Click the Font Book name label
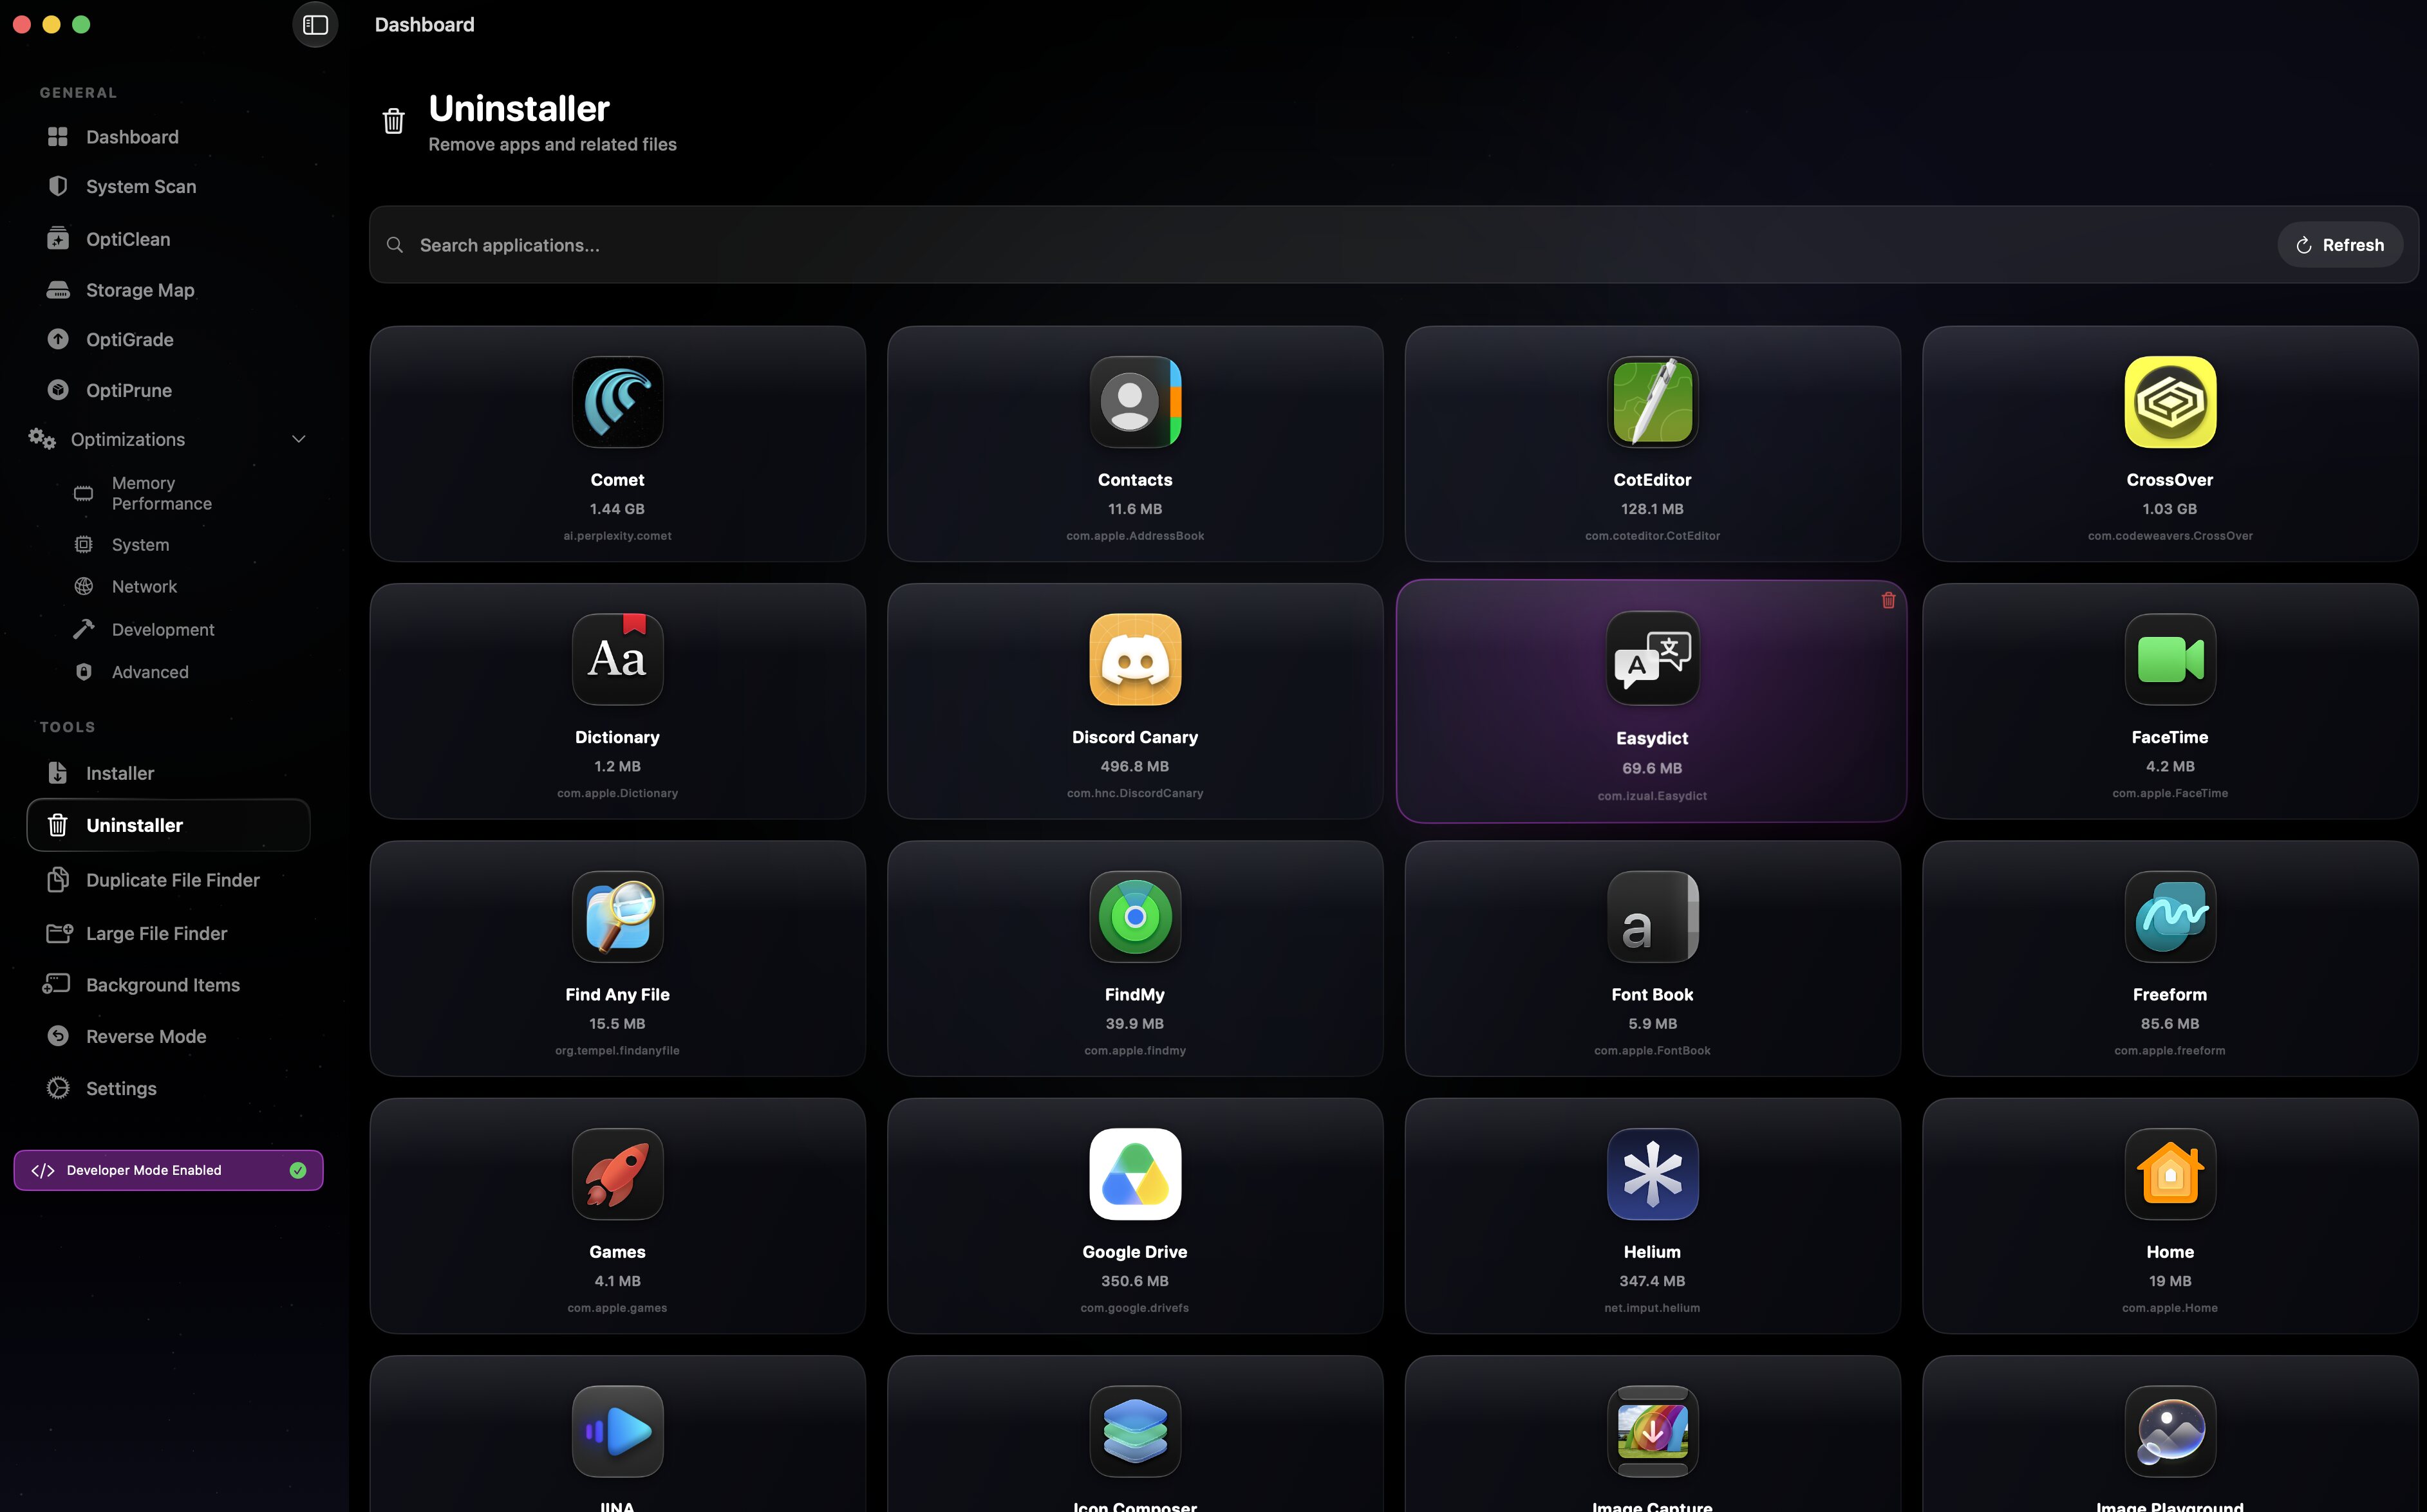 coord(1652,995)
